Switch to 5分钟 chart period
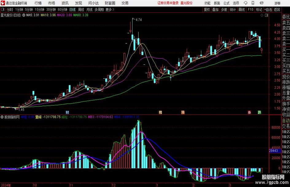290x187 pixels. click(29, 10)
